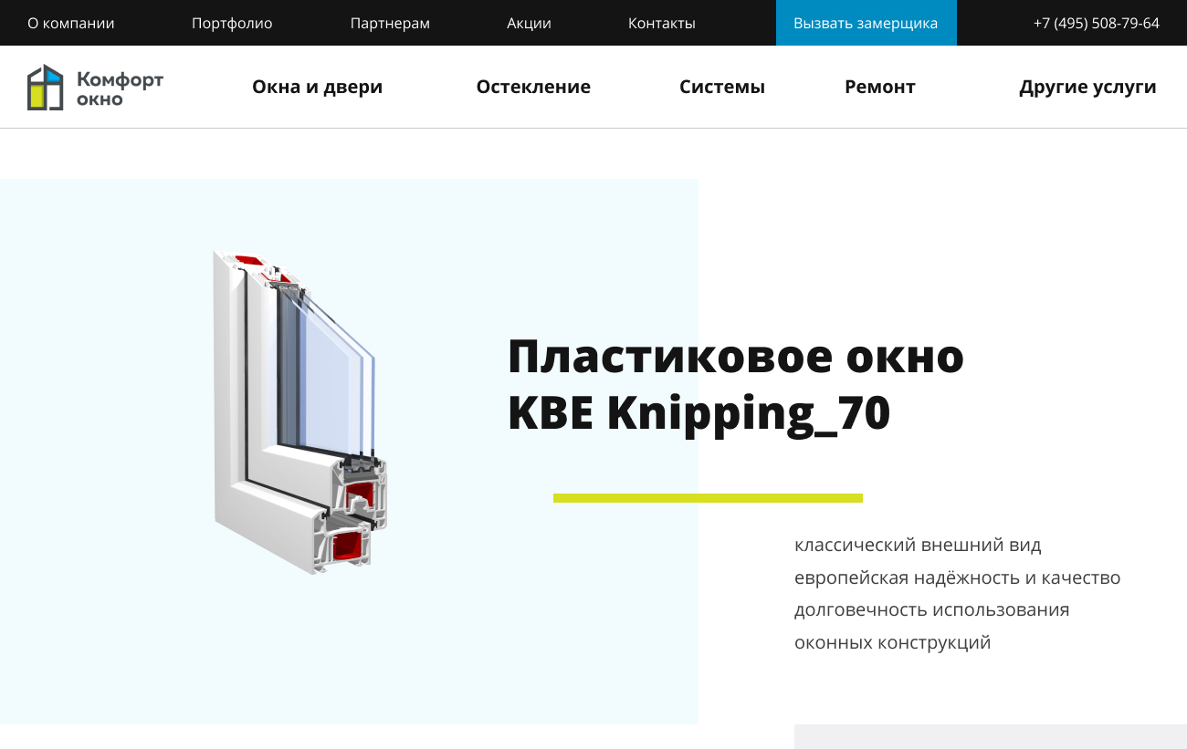Click the text классический внешний вид
The image size is (1187, 749).
(918, 546)
